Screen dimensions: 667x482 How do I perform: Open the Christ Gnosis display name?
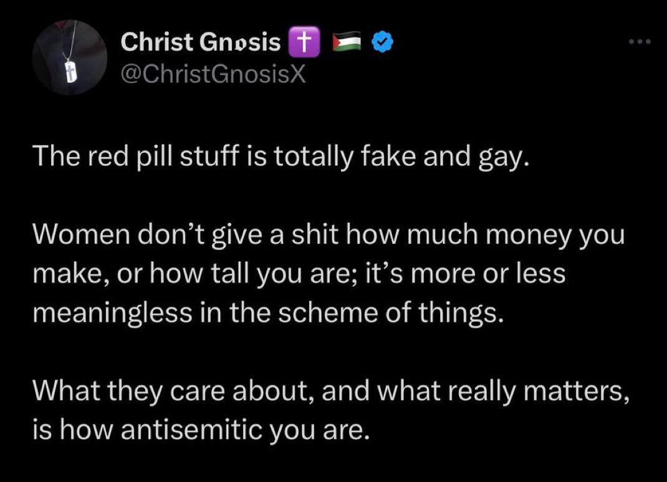(200, 42)
